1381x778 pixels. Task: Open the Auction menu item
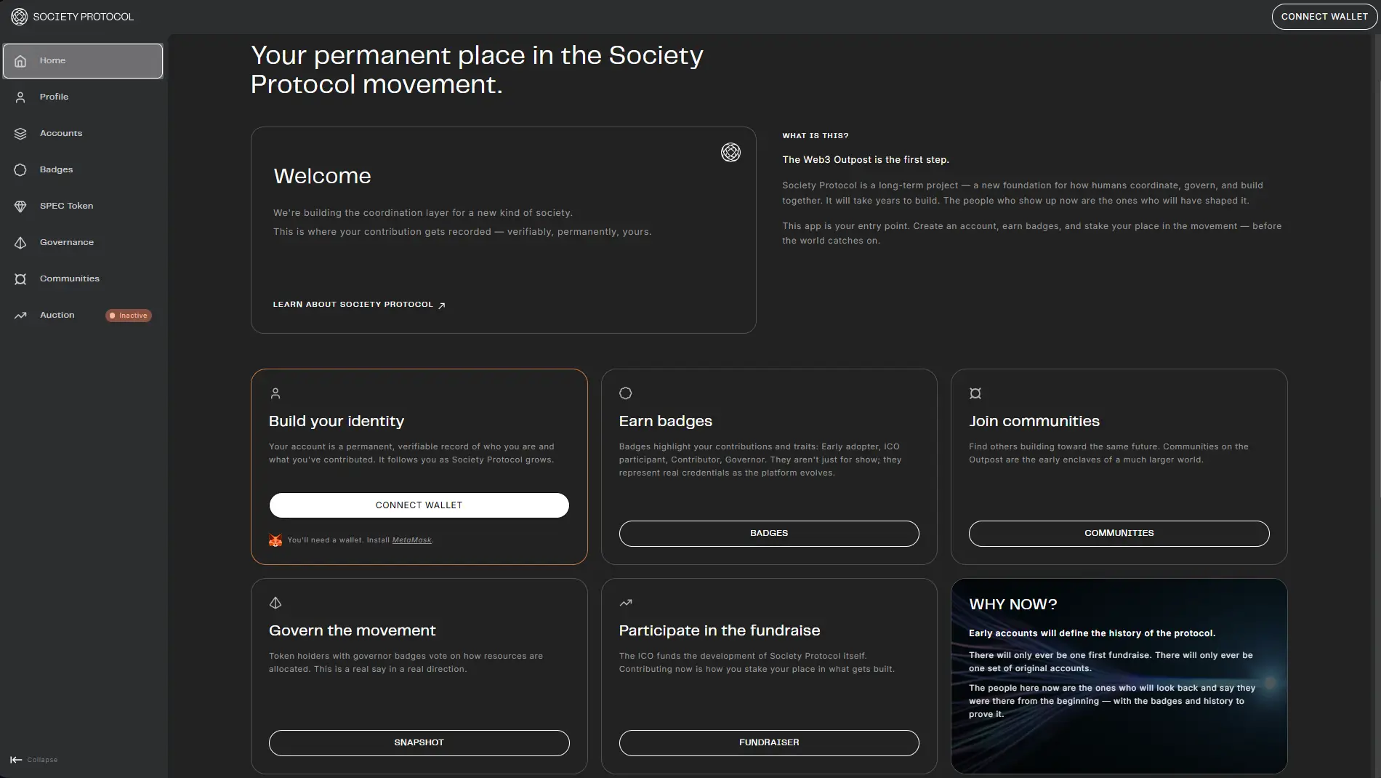(x=83, y=316)
